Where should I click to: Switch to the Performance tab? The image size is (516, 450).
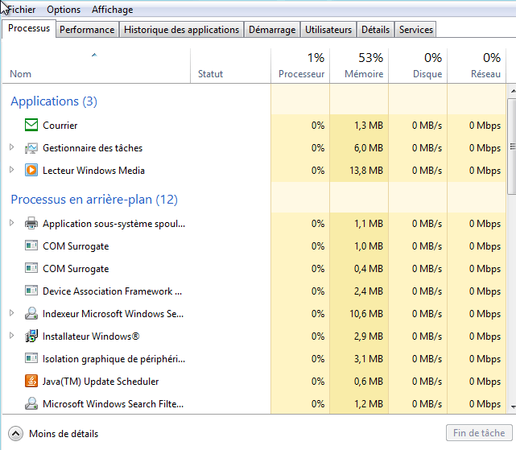point(87,30)
